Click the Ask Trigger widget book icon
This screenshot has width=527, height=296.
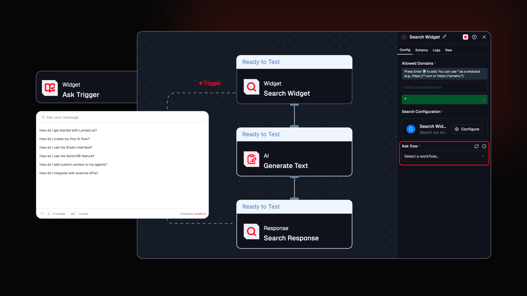(x=50, y=88)
